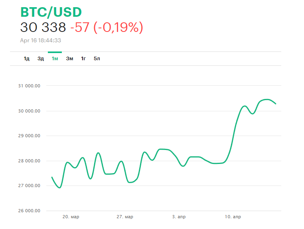Switch chart to 3м period
The height and width of the screenshot is (229, 304).
pyautogui.click(x=69, y=59)
